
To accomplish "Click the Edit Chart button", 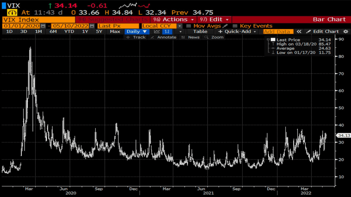I will [322, 31].
